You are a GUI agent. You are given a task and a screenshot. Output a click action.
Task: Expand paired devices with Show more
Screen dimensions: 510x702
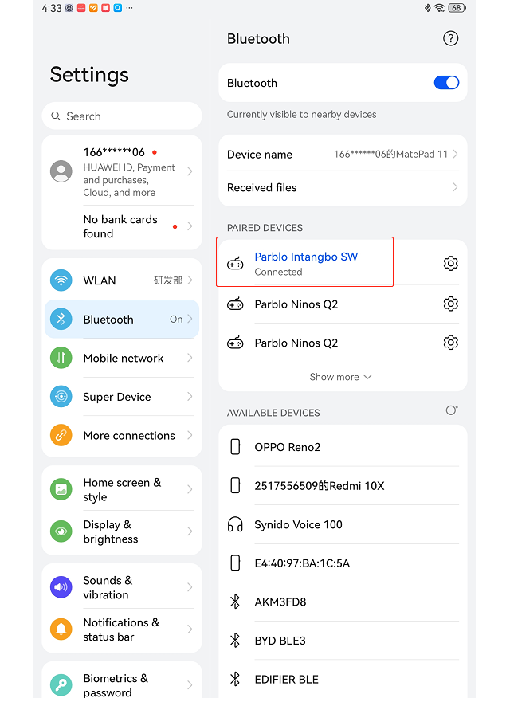click(x=341, y=377)
